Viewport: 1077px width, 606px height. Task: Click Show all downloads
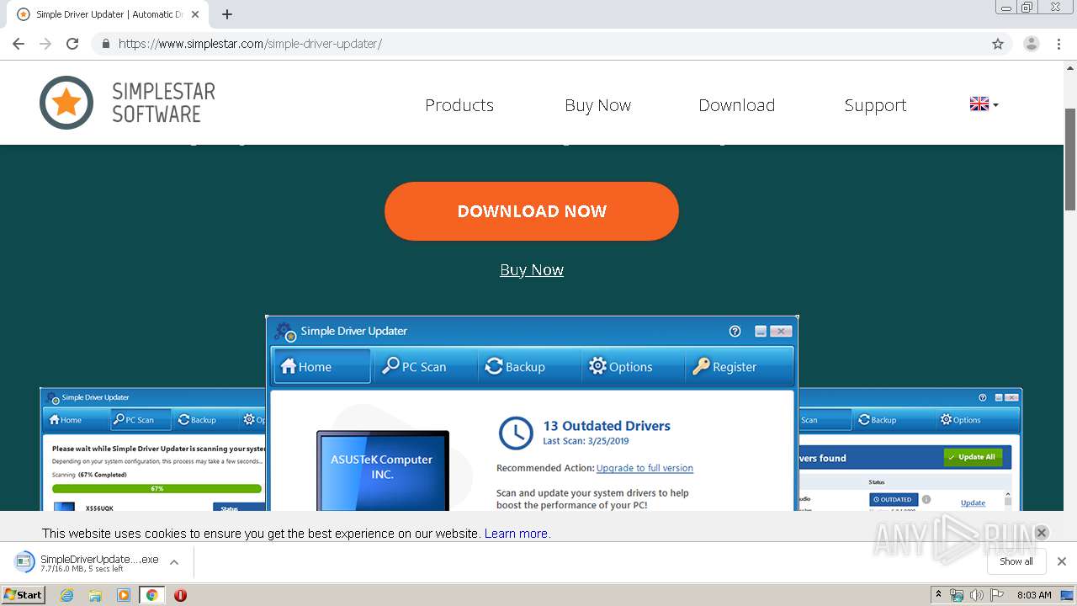1016,561
